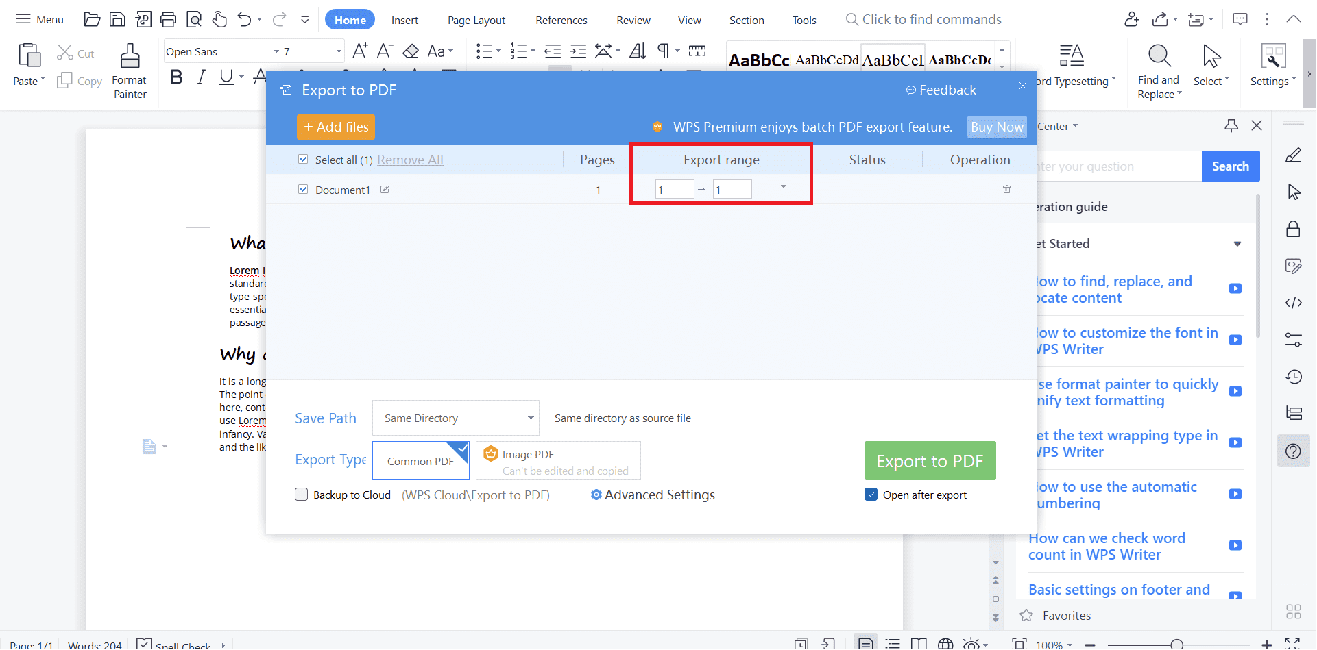This screenshot has width=1317, height=650.
Task: Toggle Select all checkbox
Action: pos(303,159)
